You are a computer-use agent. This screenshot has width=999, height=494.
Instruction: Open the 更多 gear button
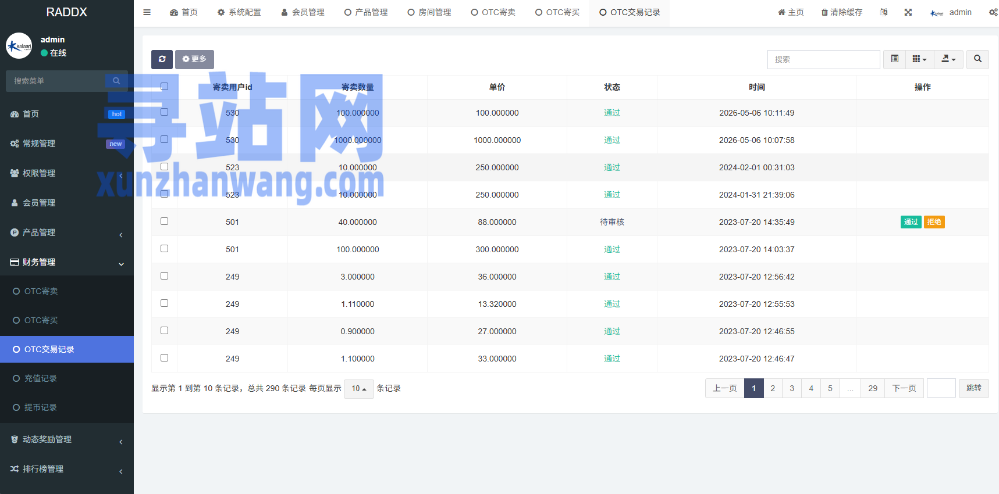tap(194, 59)
